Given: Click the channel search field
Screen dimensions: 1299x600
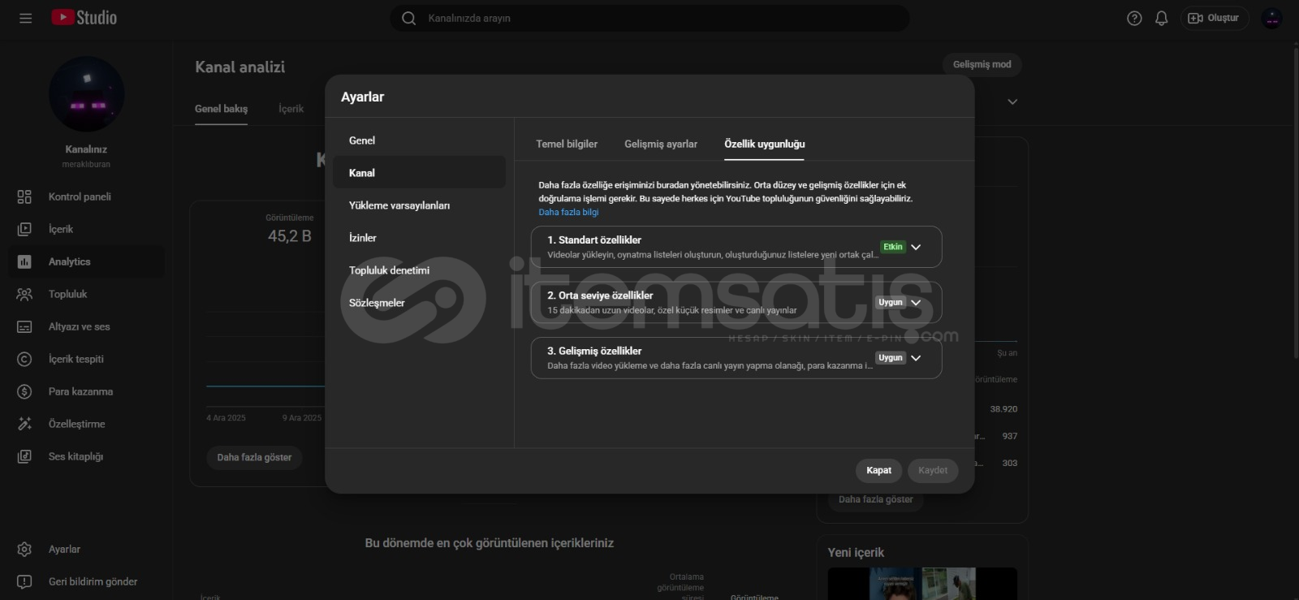Looking at the screenshot, I should pos(649,18).
